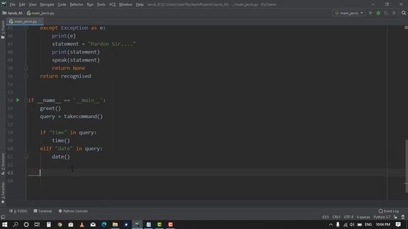The height and width of the screenshot is (229, 408).
Task: Open the Edit menu
Action: coord(22,4)
